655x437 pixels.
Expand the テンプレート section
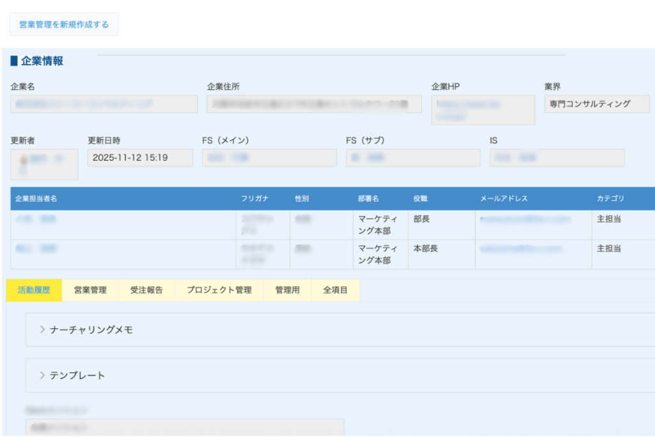pos(77,376)
